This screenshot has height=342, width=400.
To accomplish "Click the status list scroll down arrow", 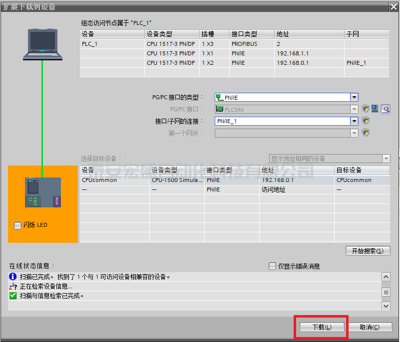I will [x=386, y=305].
